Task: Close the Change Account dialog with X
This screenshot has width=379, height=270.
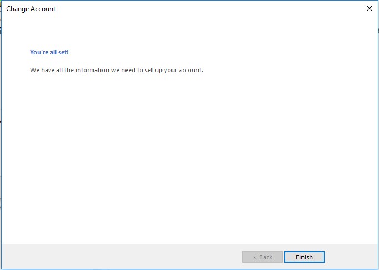Action: pyautogui.click(x=370, y=8)
